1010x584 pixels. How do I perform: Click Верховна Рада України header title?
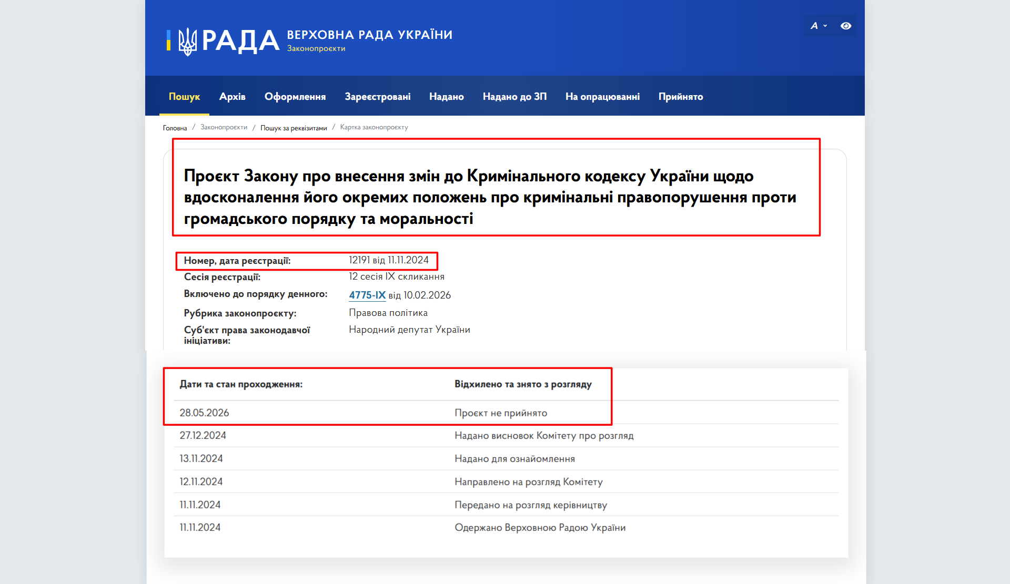click(369, 35)
